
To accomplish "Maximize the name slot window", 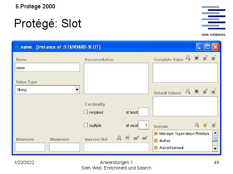I will pyautogui.click(x=207, y=47).
